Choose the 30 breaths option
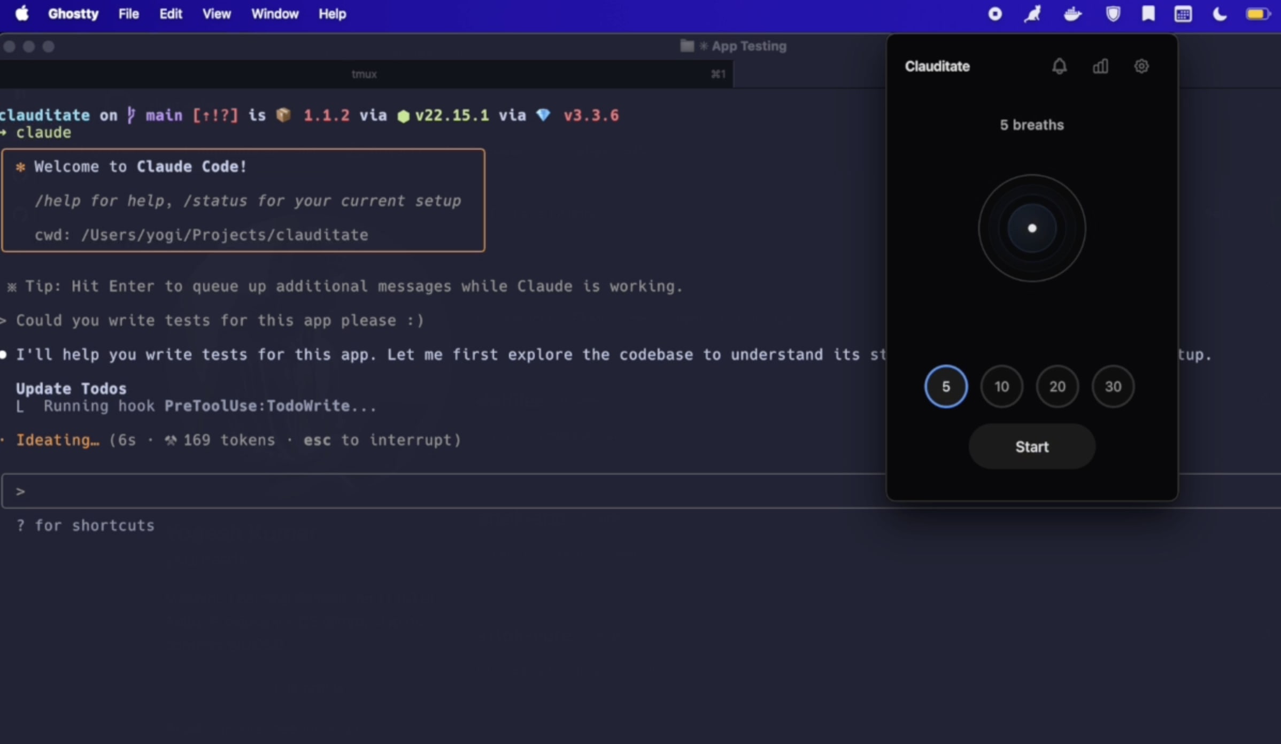Screen dimensions: 1281x744 tap(1113, 386)
